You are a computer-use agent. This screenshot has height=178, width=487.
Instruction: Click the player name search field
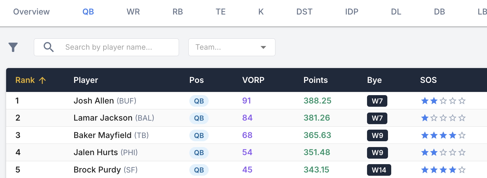coord(116,47)
